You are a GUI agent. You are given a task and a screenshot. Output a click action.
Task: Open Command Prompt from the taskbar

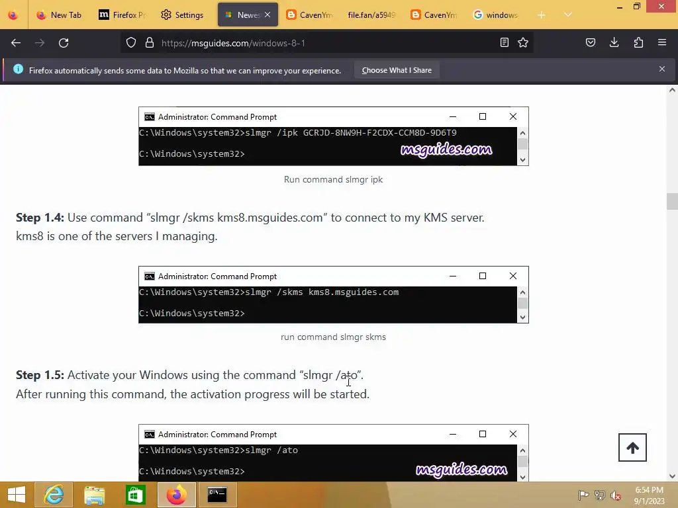[x=217, y=495]
